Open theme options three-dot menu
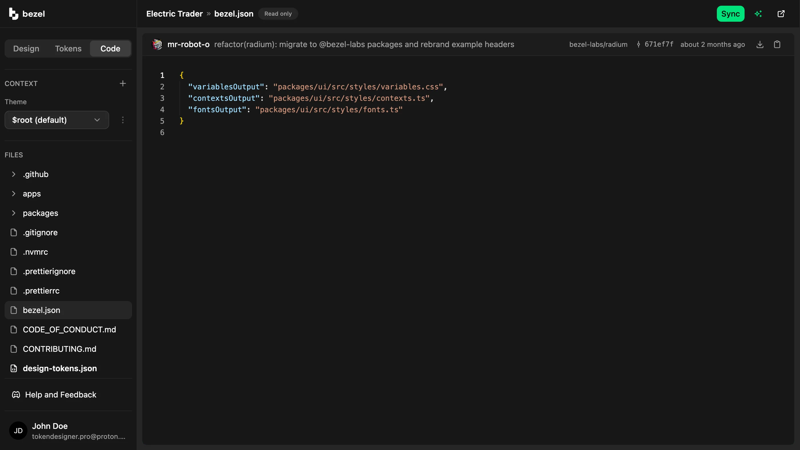This screenshot has height=450, width=800. click(x=123, y=120)
